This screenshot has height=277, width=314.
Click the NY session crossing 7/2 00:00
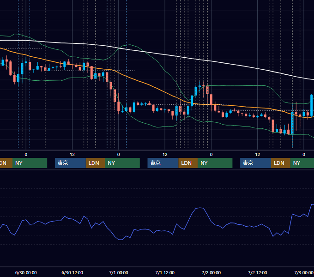(x=215, y=163)
